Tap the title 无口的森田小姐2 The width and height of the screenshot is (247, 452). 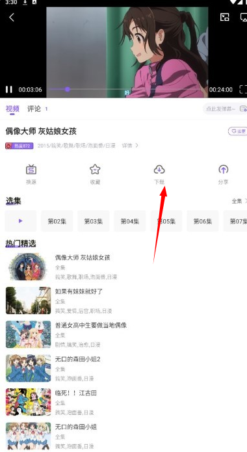click(77, 359)
